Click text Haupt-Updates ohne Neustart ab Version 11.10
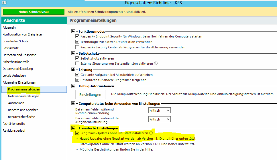This screenshot has height=160, width=277. click(x=138, y=139)
